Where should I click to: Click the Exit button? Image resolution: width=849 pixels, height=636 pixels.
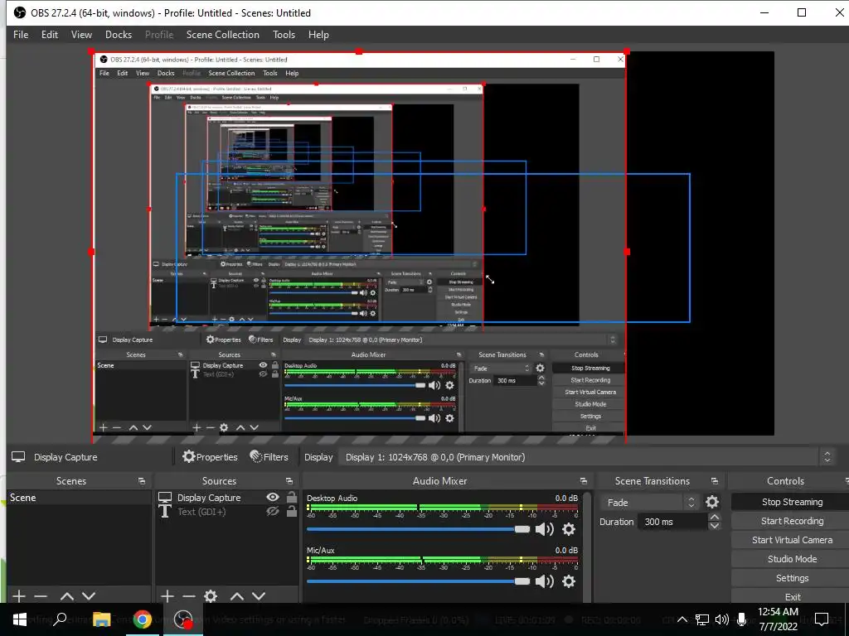click(x=792, y=596)
